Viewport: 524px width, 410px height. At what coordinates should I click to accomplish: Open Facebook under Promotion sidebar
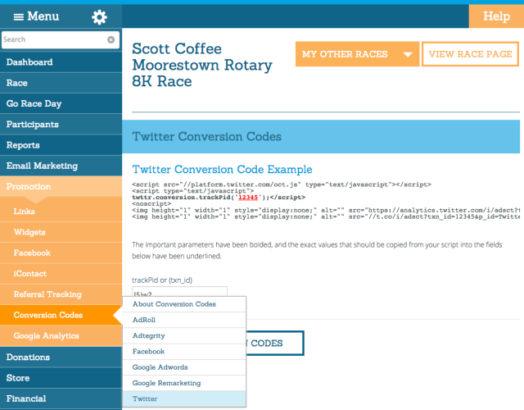61,253
